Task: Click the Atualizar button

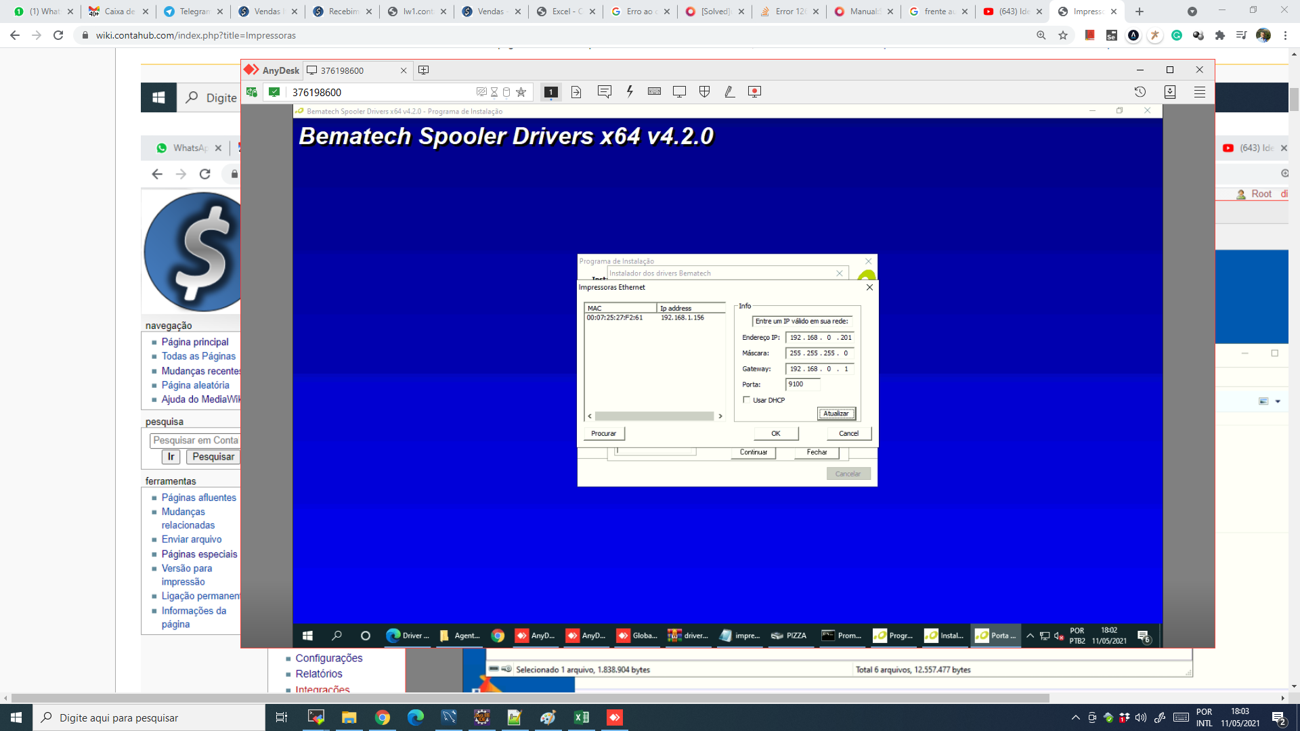Action: click(x=836, y=414)
